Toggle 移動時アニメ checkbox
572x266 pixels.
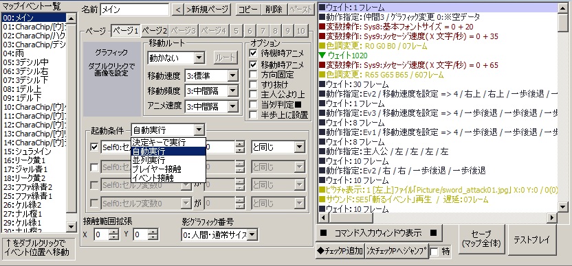254,64
